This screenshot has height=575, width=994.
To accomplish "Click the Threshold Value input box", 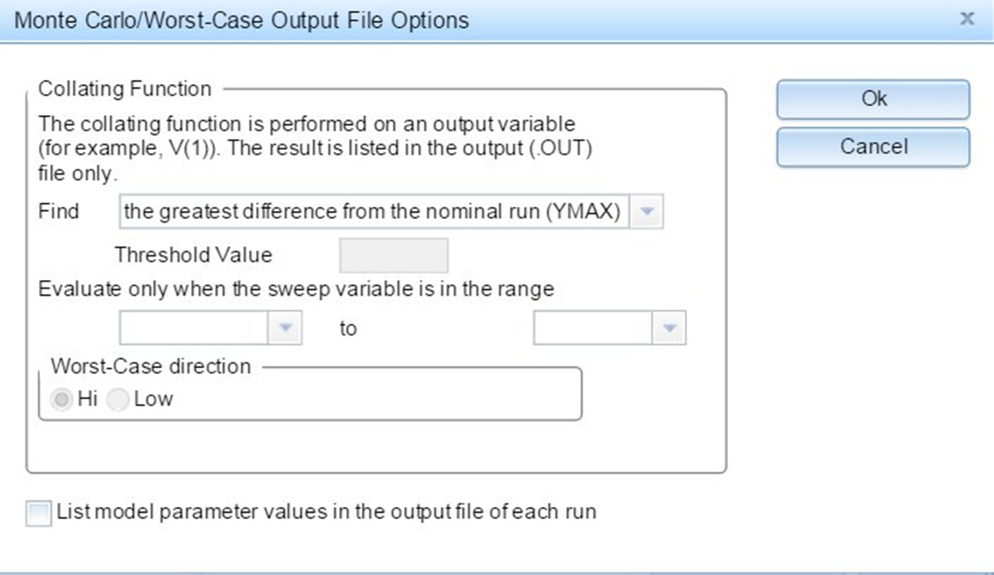I will click(x=393, y=256).
